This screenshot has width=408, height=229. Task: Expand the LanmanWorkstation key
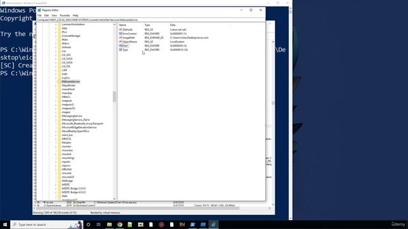[56, 24]
